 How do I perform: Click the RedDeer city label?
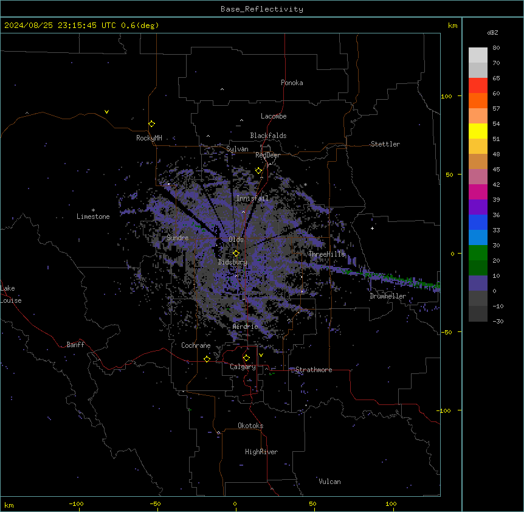tap(267, 155)
